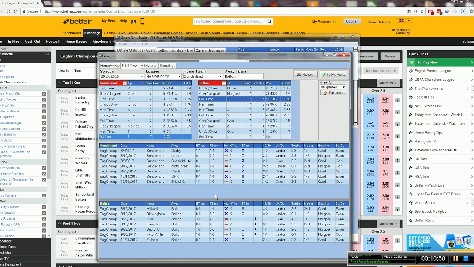Image resolution: width=474 pixels, height=267 pixels.
Task: Click the To My Picks button
Action: coord(334,75)
